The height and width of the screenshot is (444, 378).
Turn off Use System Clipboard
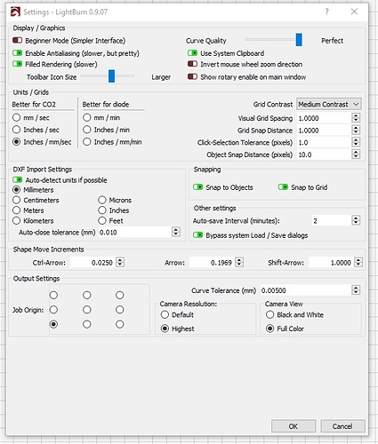click(x=192, y=53)
